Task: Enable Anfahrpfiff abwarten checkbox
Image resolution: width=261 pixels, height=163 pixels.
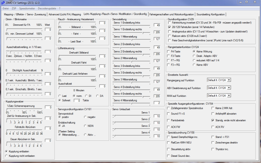Action: point(213,114)
